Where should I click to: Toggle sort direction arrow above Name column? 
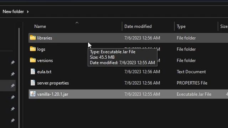click(77, 23)
